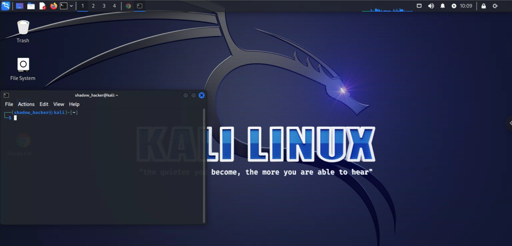Click the log out panel icon

click(495, 6)
